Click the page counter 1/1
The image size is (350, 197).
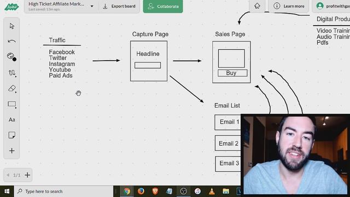coord(17,175)
